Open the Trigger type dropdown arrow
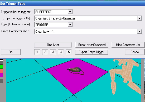 (70, 12)
